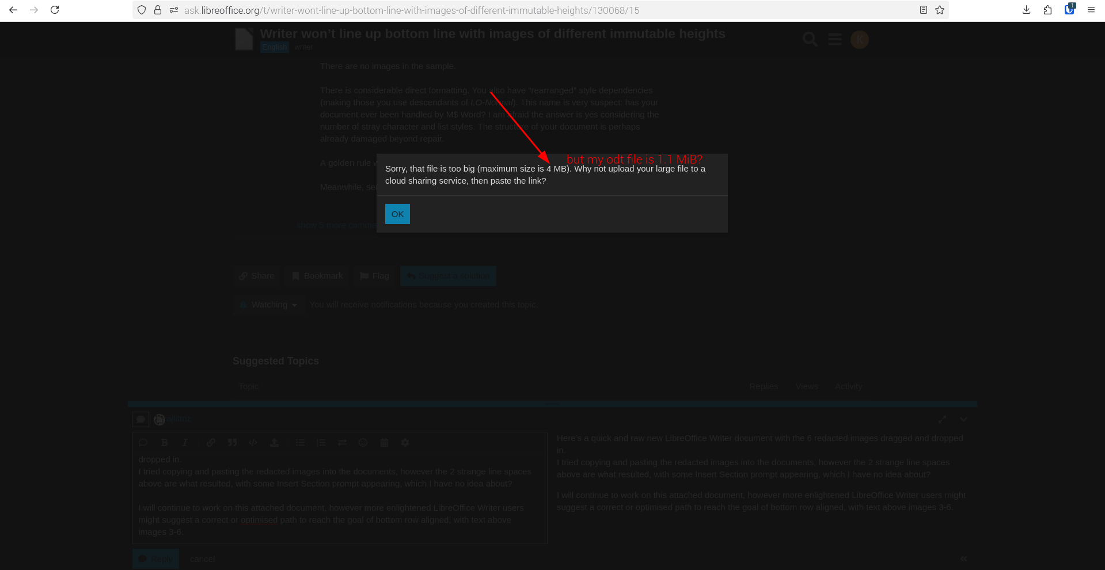Screen dimensions: 1105x570
Task: Open the emoji picker in the composer
Action: [x=363, y=443]
